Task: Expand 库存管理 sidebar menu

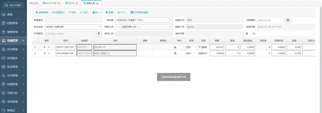Action: click(x=13, y=49)
